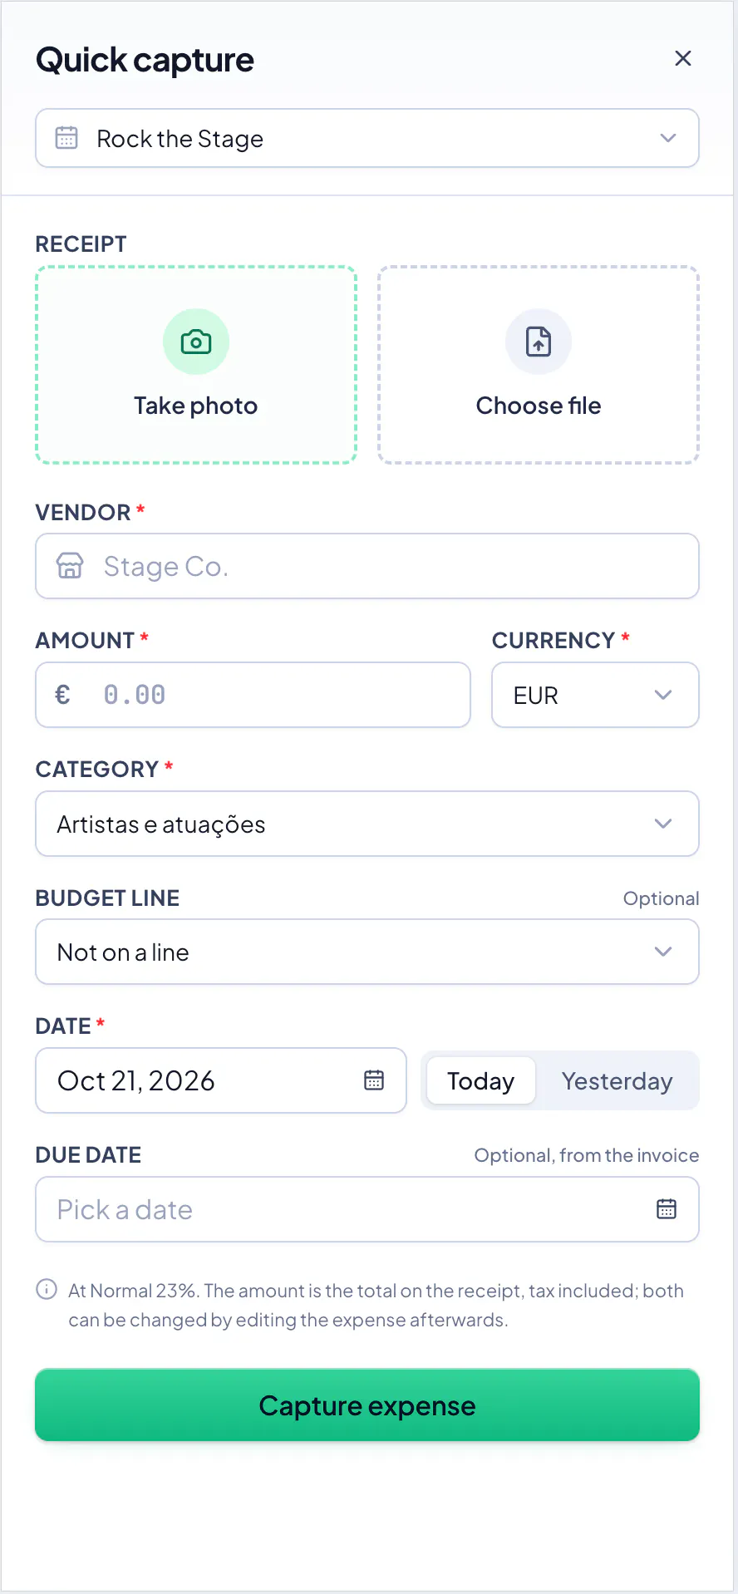Image resolution: width=738 pixels, height=1594 pixels.
Task: Click the camera icon in Take photo
Action: [x=196, y=342]
